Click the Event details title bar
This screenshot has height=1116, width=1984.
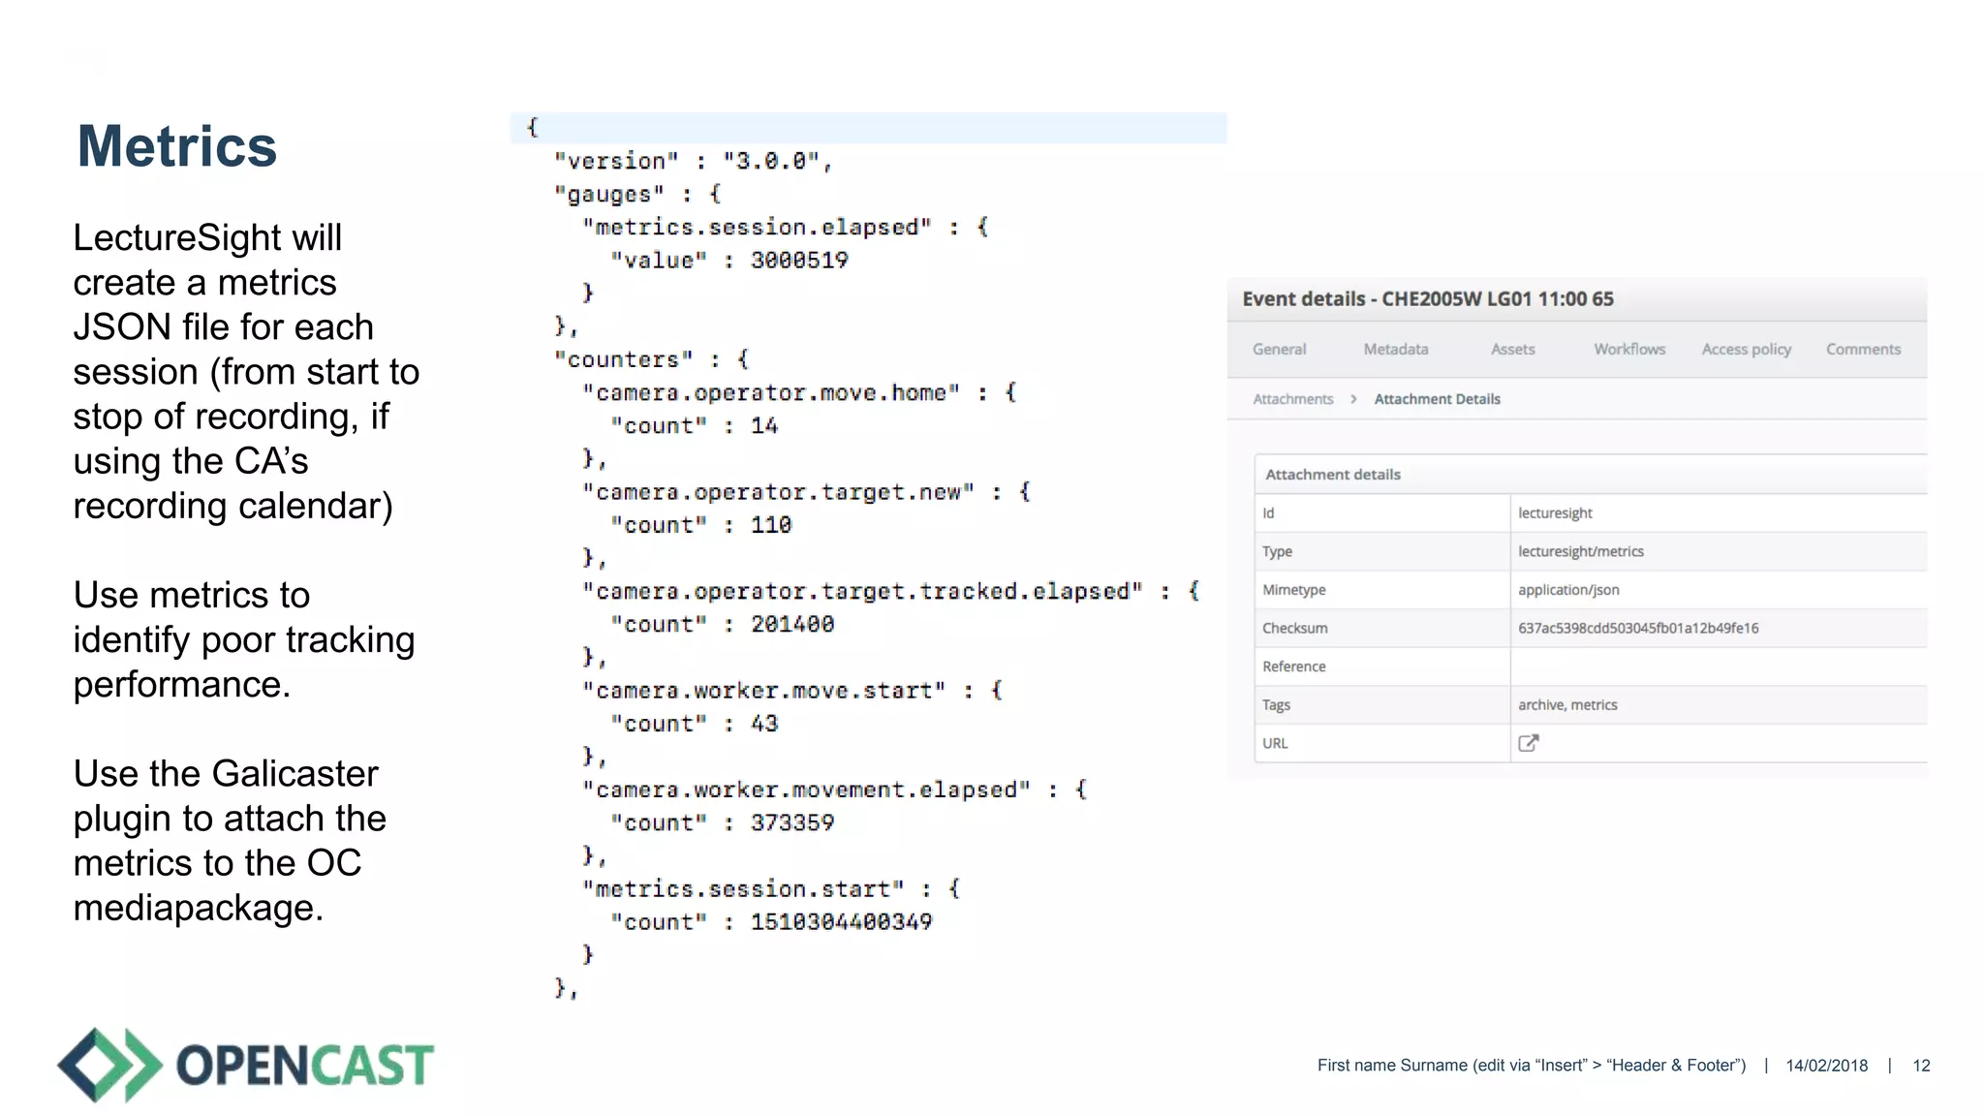(1577, 299)
